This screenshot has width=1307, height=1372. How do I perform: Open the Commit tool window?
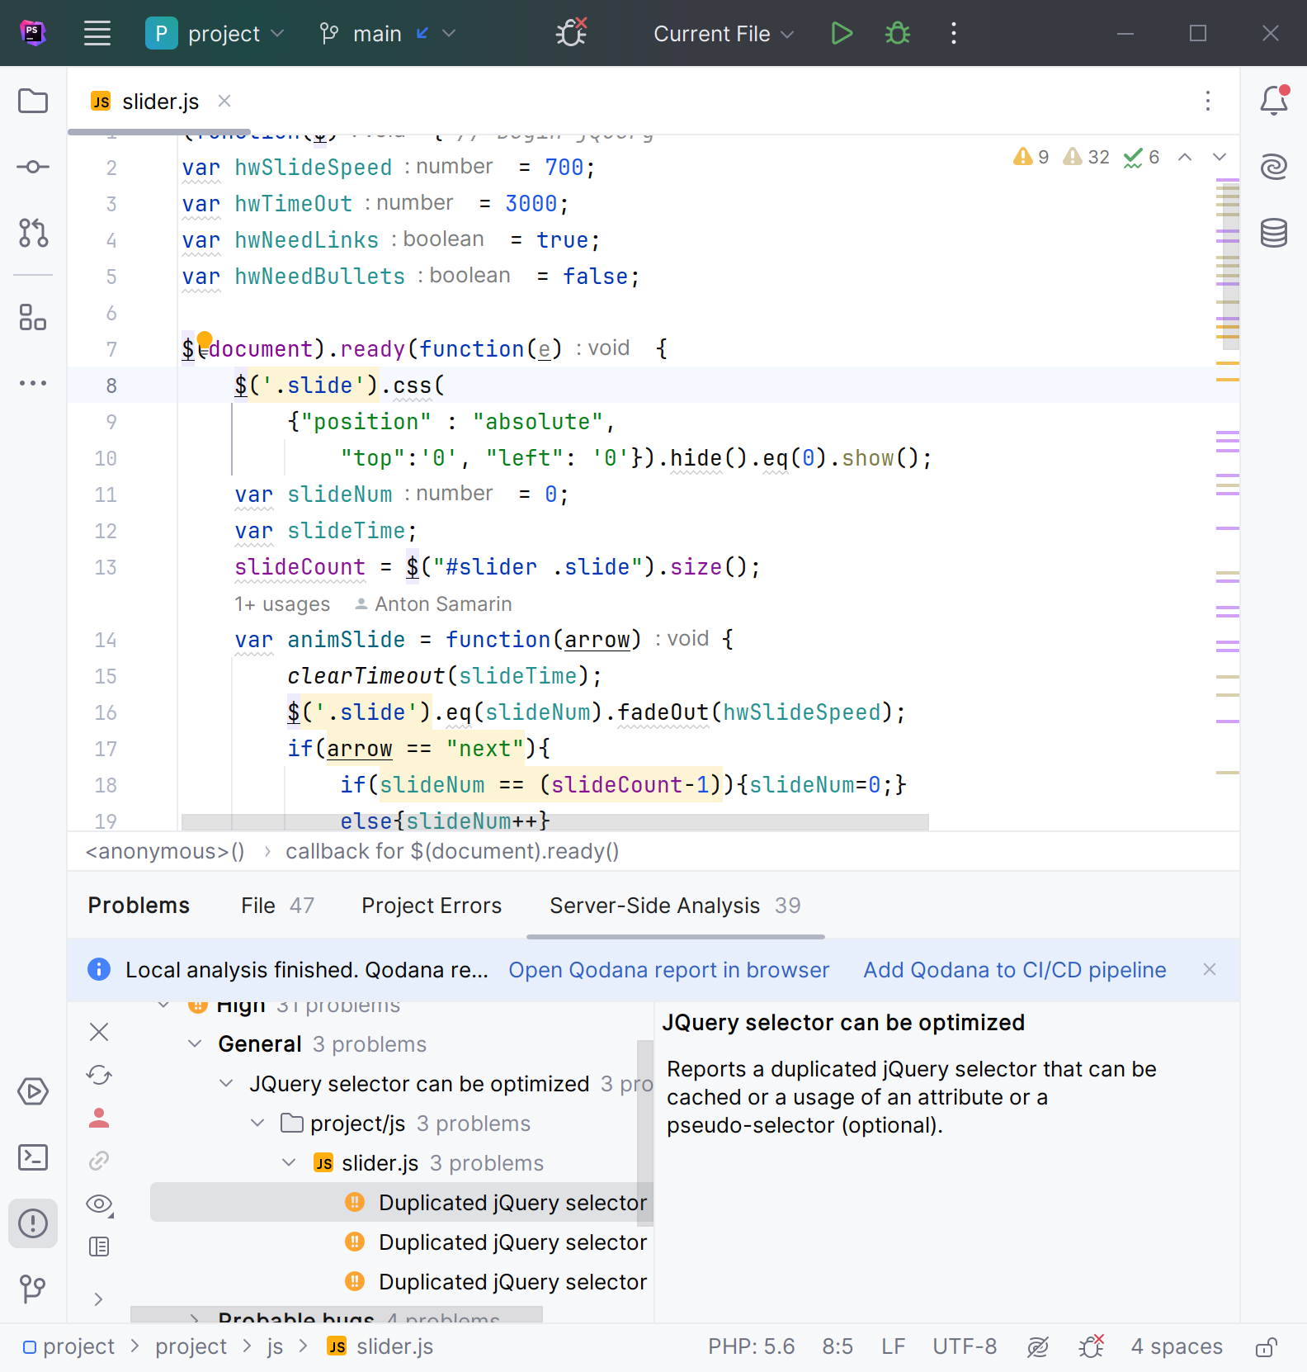pos(33,167)
